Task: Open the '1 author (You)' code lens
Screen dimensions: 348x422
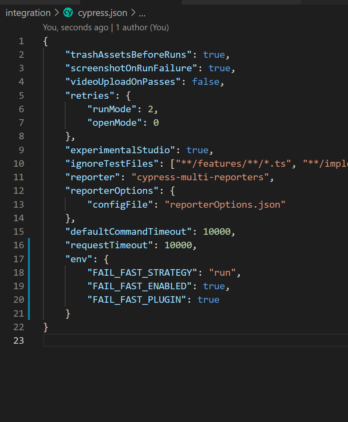Action: (142, 27)
